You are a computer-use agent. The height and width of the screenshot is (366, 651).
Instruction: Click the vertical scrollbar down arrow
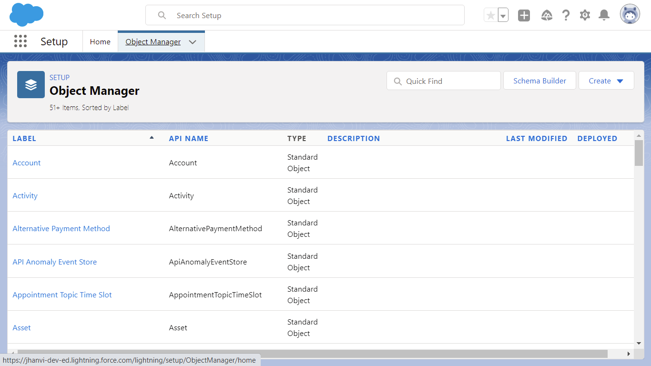click(x=639, y=343)
